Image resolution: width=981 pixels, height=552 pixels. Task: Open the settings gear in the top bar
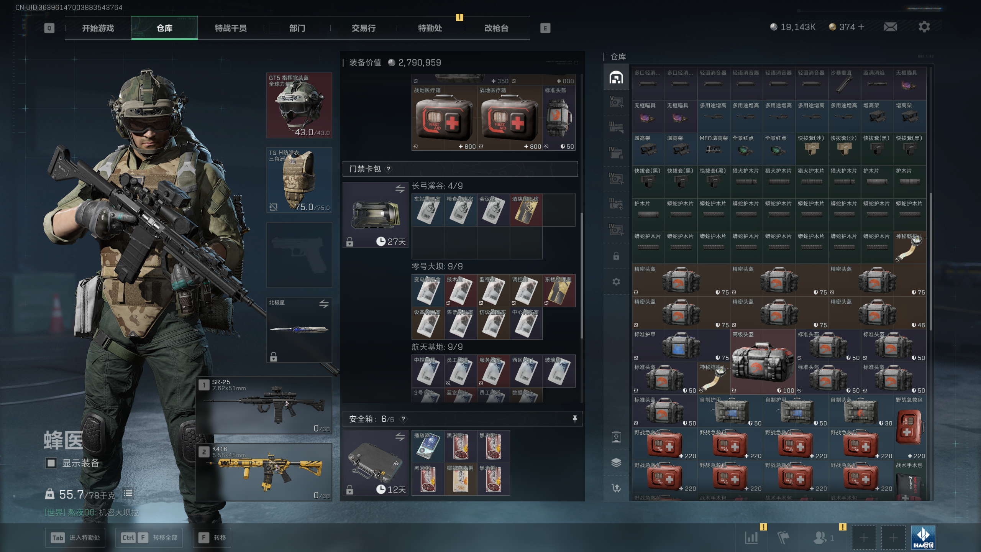[x=924, y=27]
